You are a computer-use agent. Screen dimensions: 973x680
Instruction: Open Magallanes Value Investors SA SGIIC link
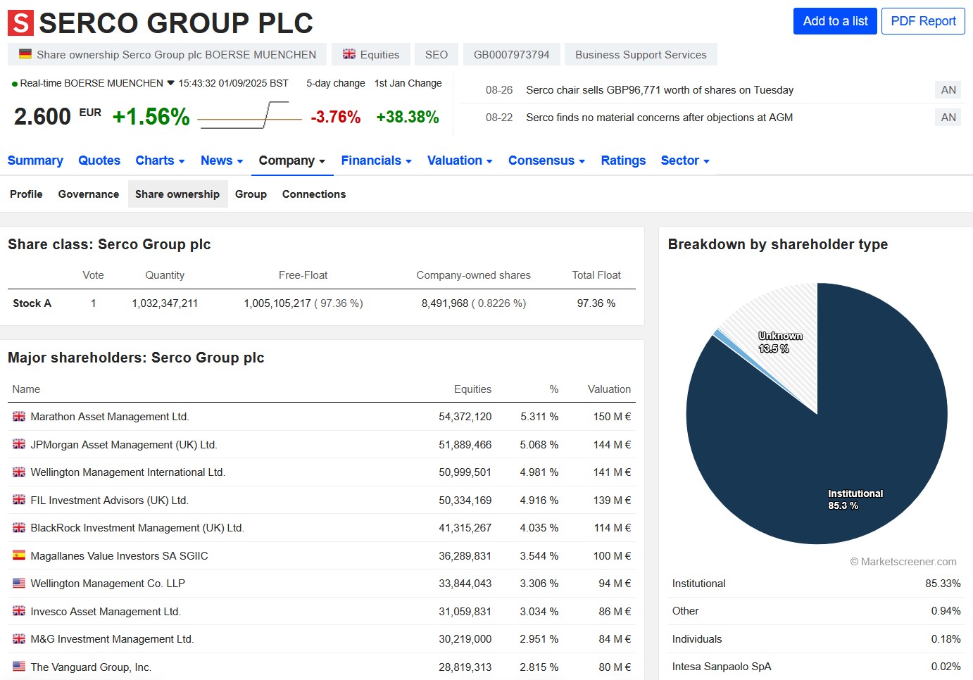(120, 556)
